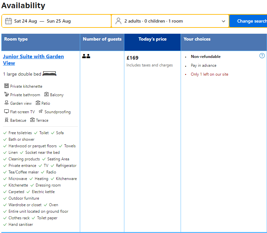Click the Private bathroom shower icon
The height and width of the screenshot is (233, 267).
point(7,95)
